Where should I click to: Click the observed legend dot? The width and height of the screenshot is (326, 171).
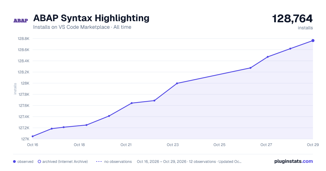pos(14,161)
